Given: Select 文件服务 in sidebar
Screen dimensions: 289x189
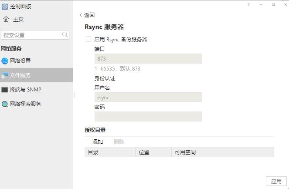Looking at the screenshot, I should click(x=36, y=75).
